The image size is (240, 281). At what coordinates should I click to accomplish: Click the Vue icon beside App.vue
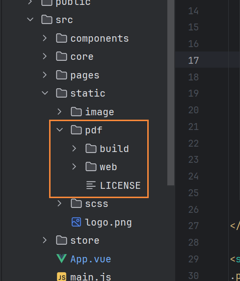pos(61,258)
